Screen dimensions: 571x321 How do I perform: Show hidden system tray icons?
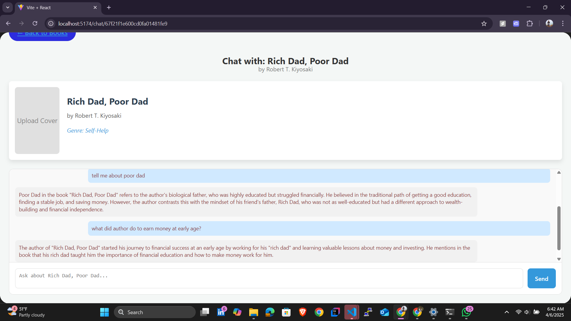[507, 312]
